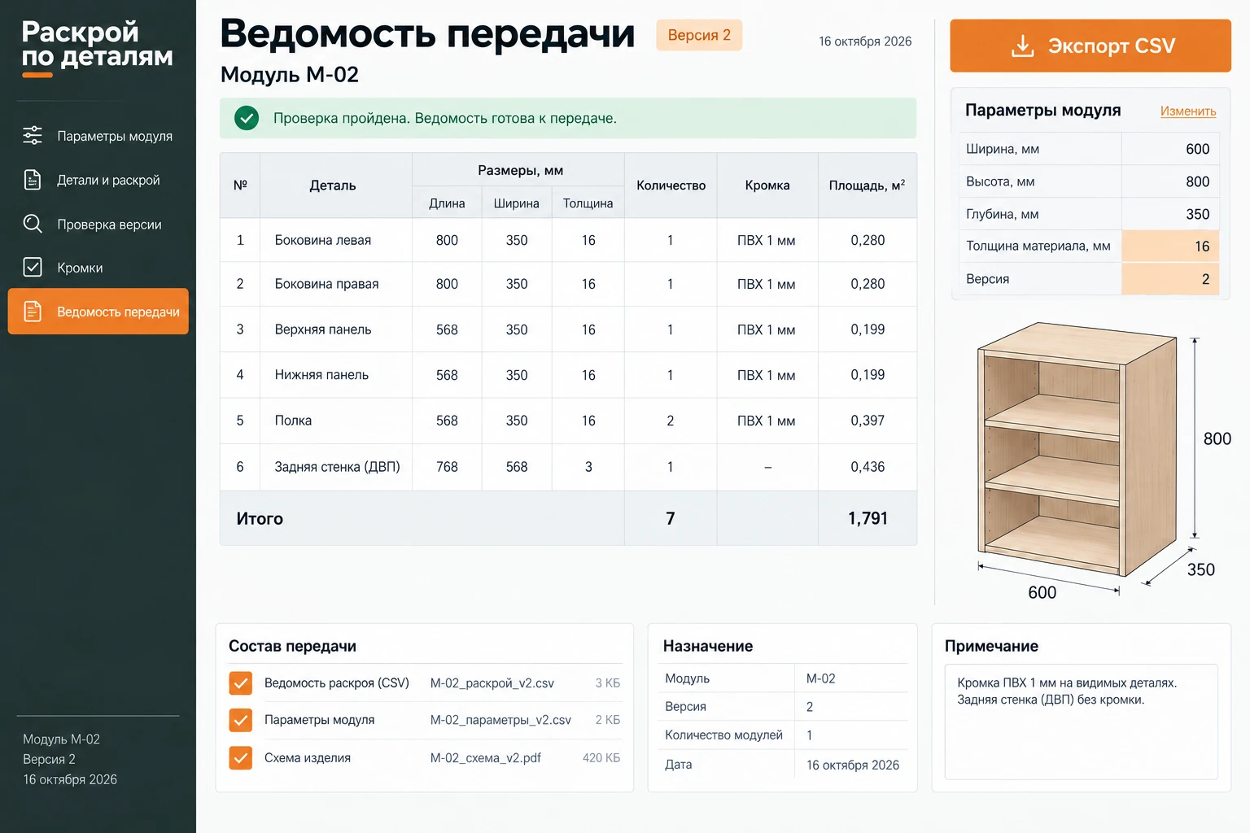Toggle the Схема изделия checkbox
This screenshot has height=833, width=1250.
pyautogui.click(x=241, y=758)
